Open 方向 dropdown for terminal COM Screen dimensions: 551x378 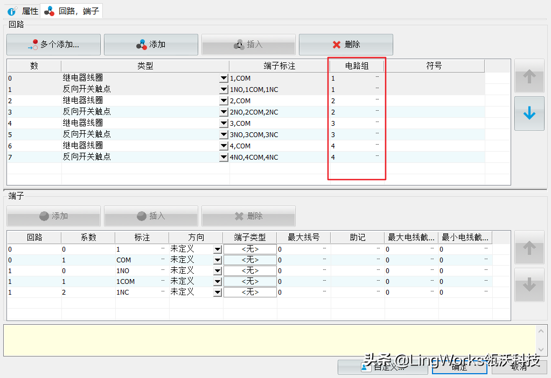point(218,260)
